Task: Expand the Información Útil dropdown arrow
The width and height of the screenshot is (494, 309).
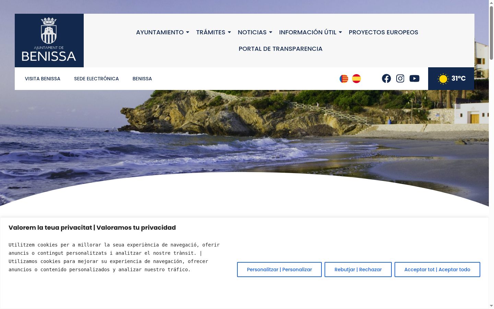Action: coord(340,32)
